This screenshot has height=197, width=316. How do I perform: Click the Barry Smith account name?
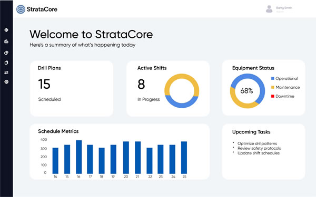(x=284, y=8)
